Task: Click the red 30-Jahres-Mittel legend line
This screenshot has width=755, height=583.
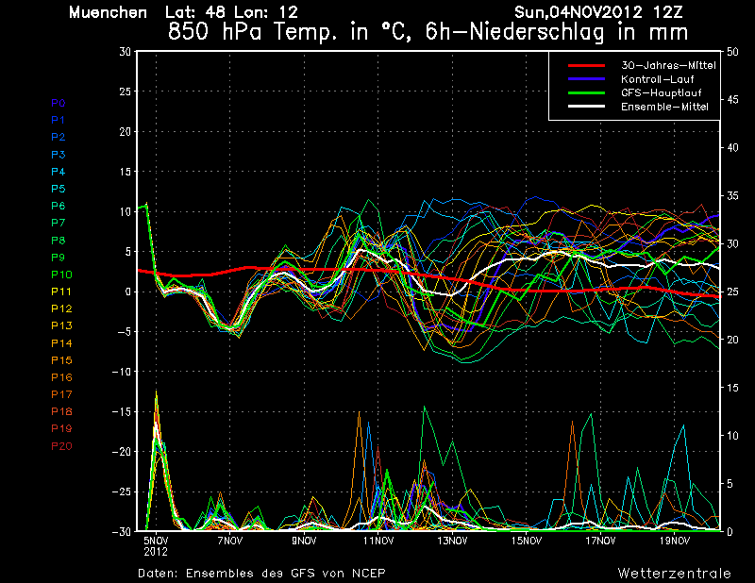Action: point(586,65)
